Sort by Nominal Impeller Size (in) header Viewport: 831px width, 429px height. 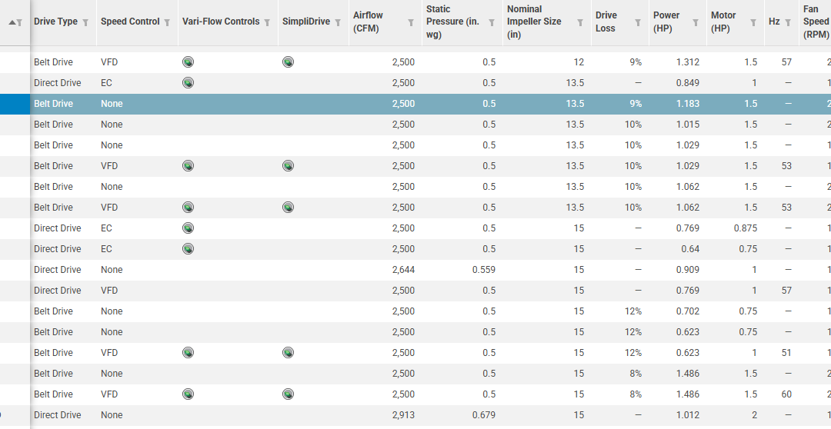[x=534, y=22]
